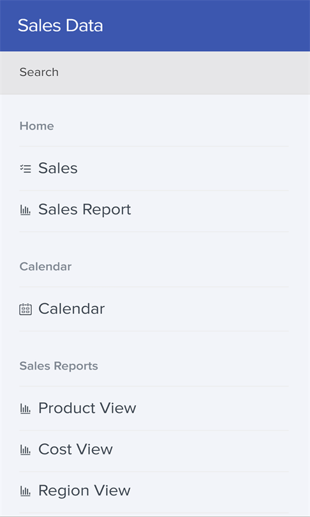Click the checklist icon beside Sales
This screenshot has height=517, width=310.
[x=26, y=169]
